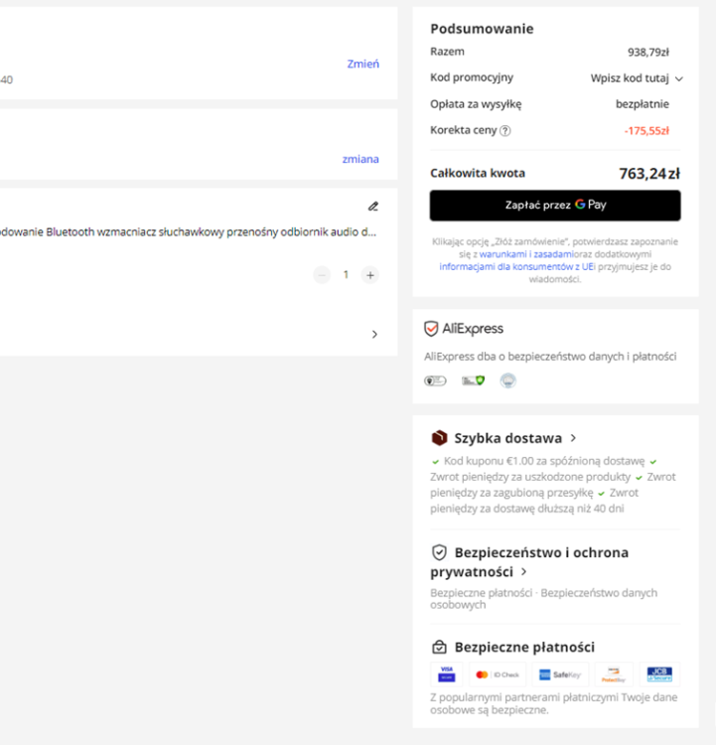Click the Discover ProtectBuy badge
The width and height of the screenshot is (716, 745).
[613, 674]
